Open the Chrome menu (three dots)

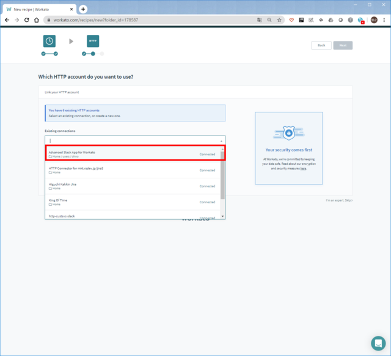384,20
